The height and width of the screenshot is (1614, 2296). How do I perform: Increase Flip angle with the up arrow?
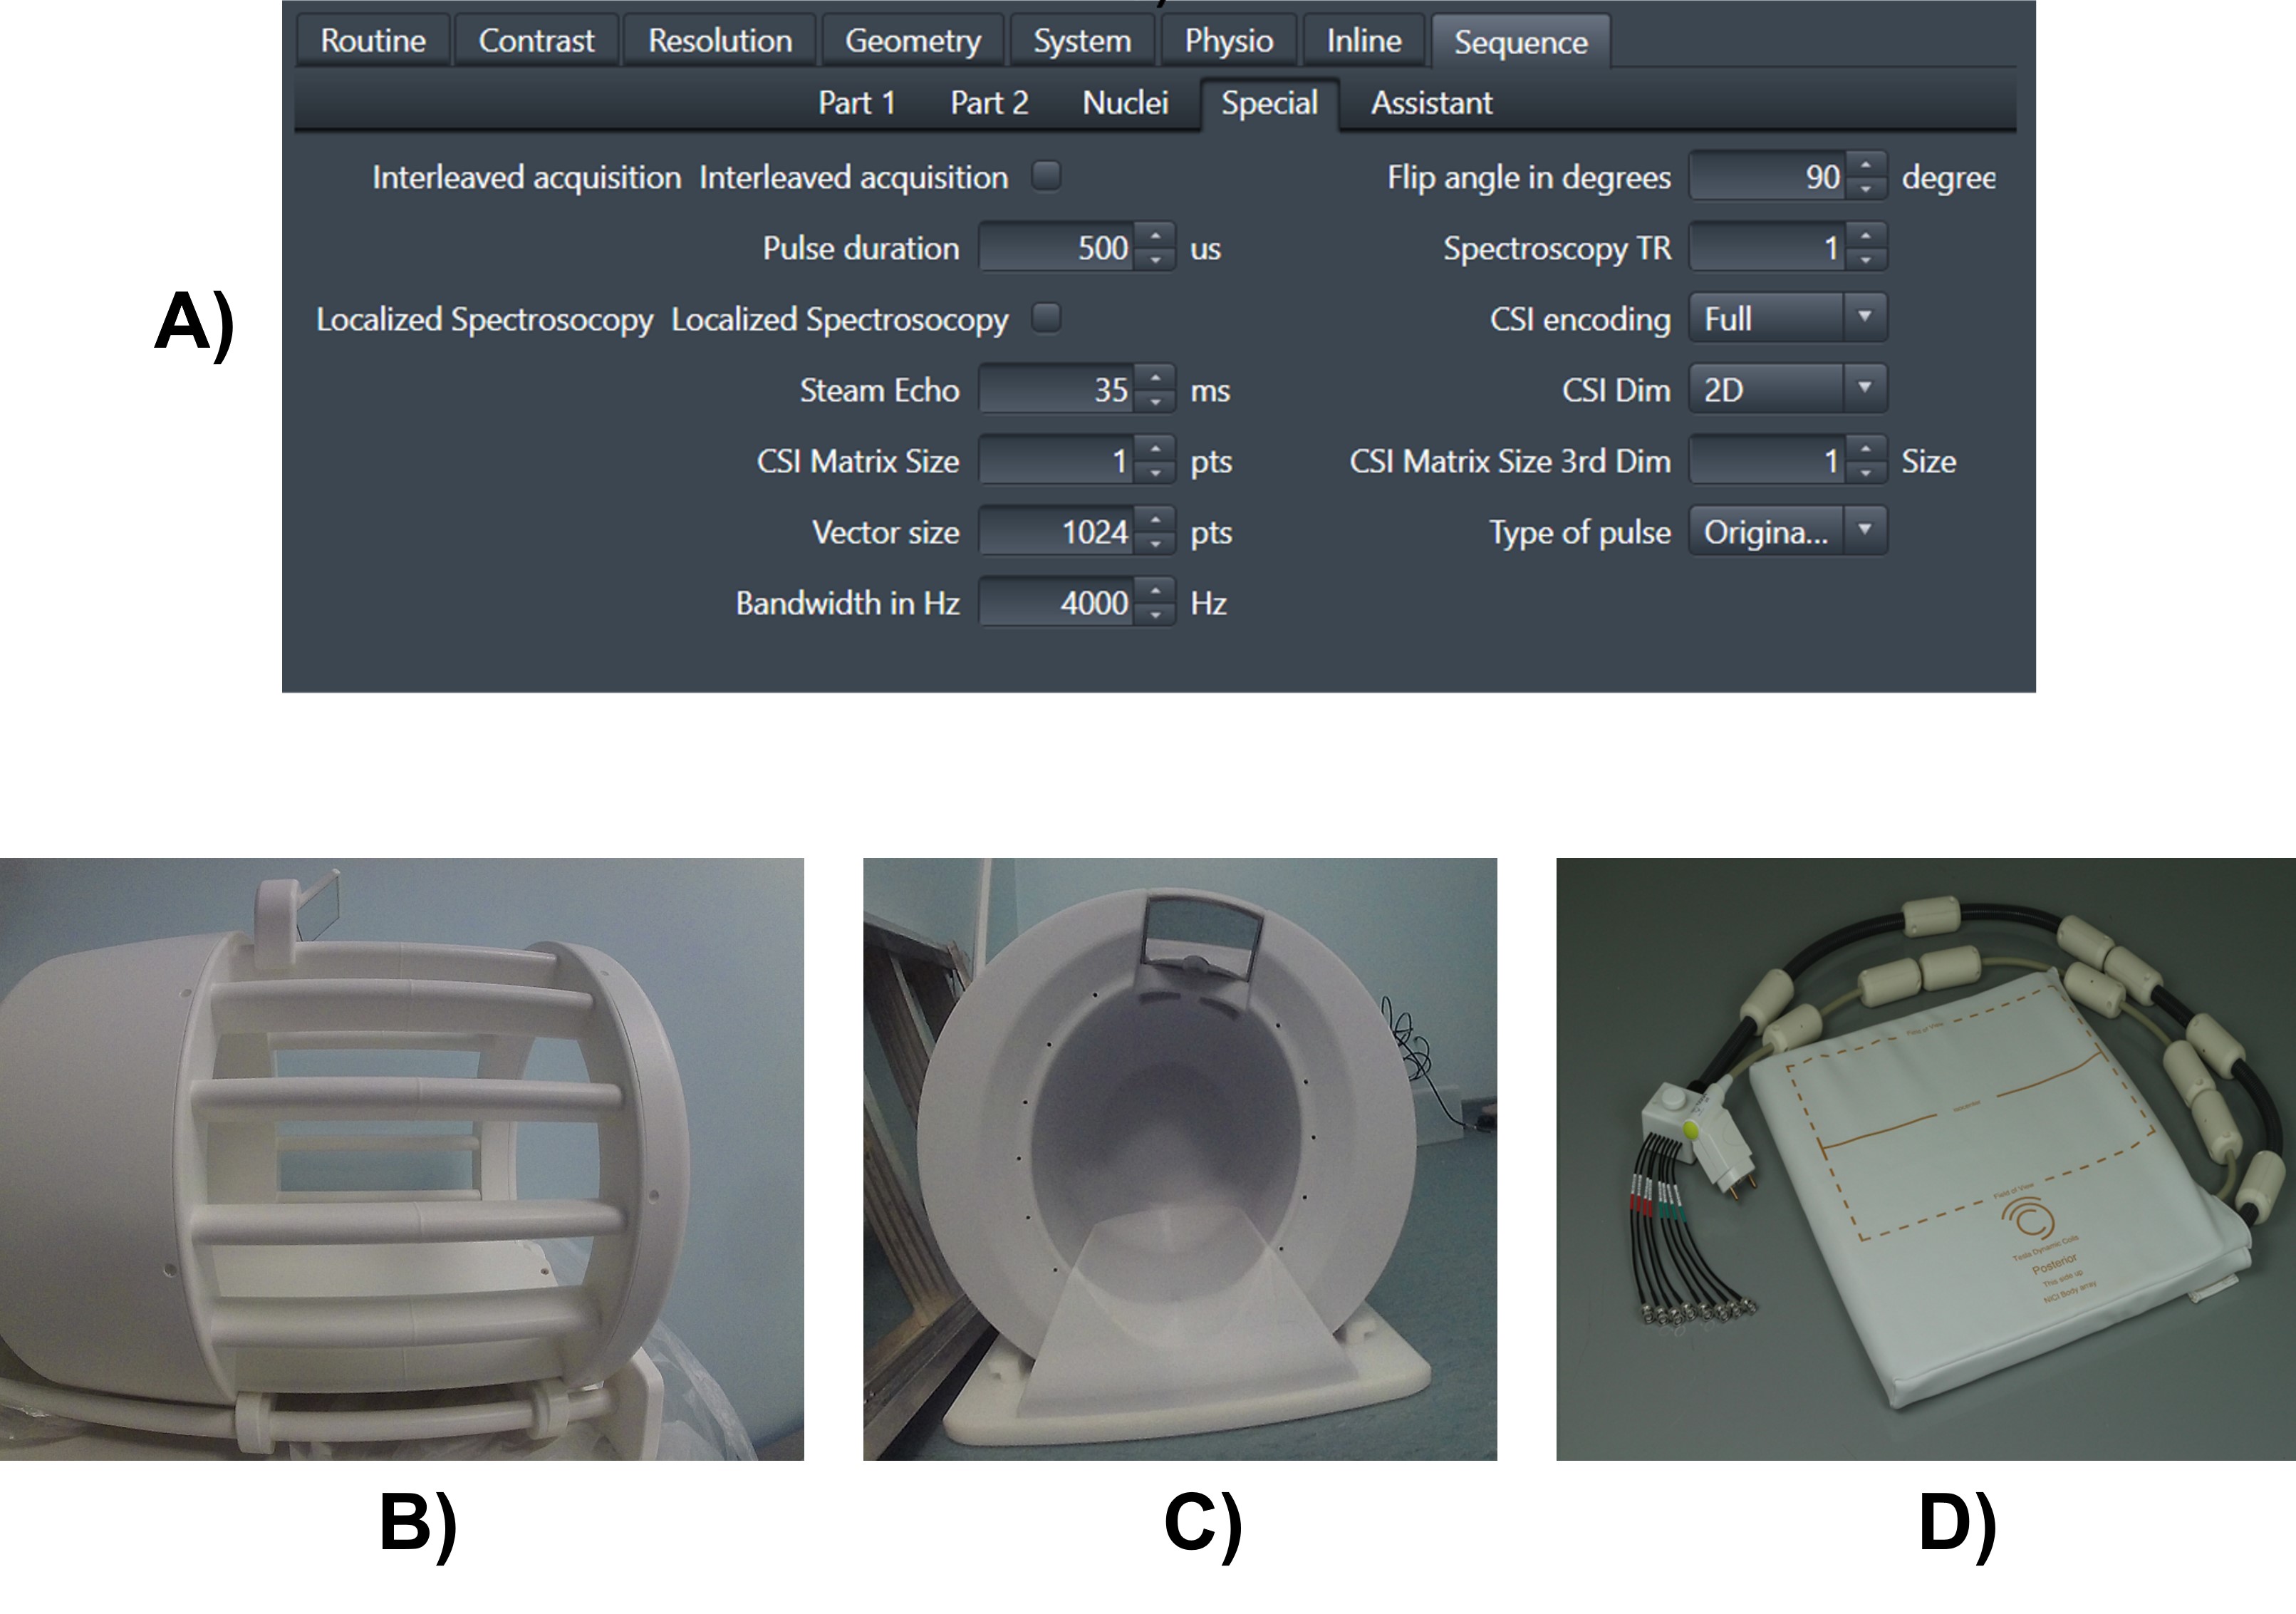tap(1866, 164)
